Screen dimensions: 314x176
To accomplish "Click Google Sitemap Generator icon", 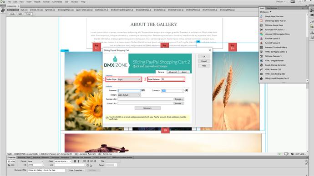I will coord(261,65).
